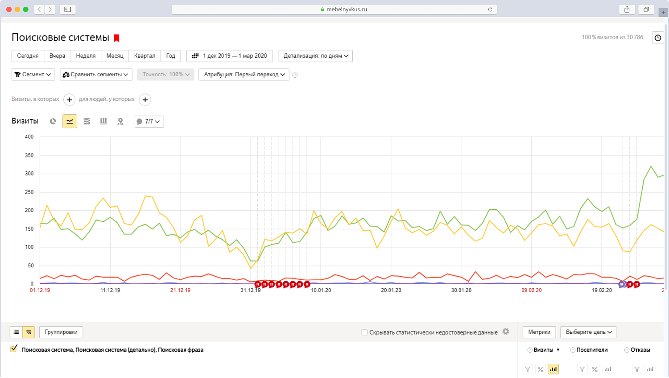Click the filter icon under Визиты column
This screenshot has height=378, width=669.
coord(528,369)
